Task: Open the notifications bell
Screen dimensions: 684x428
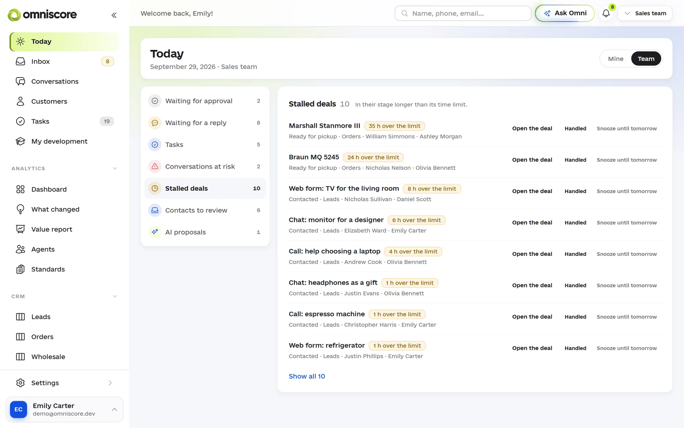Action: (x=606, y=13)
